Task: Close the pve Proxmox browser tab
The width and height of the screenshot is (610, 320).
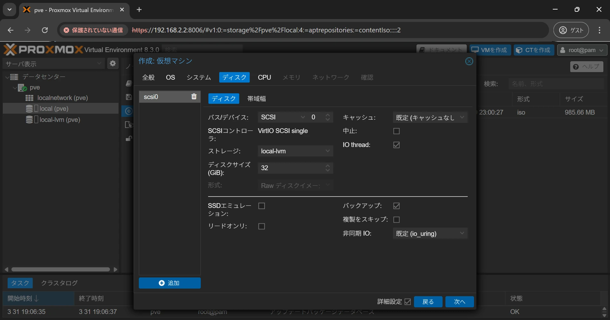Action: (122, 10)
